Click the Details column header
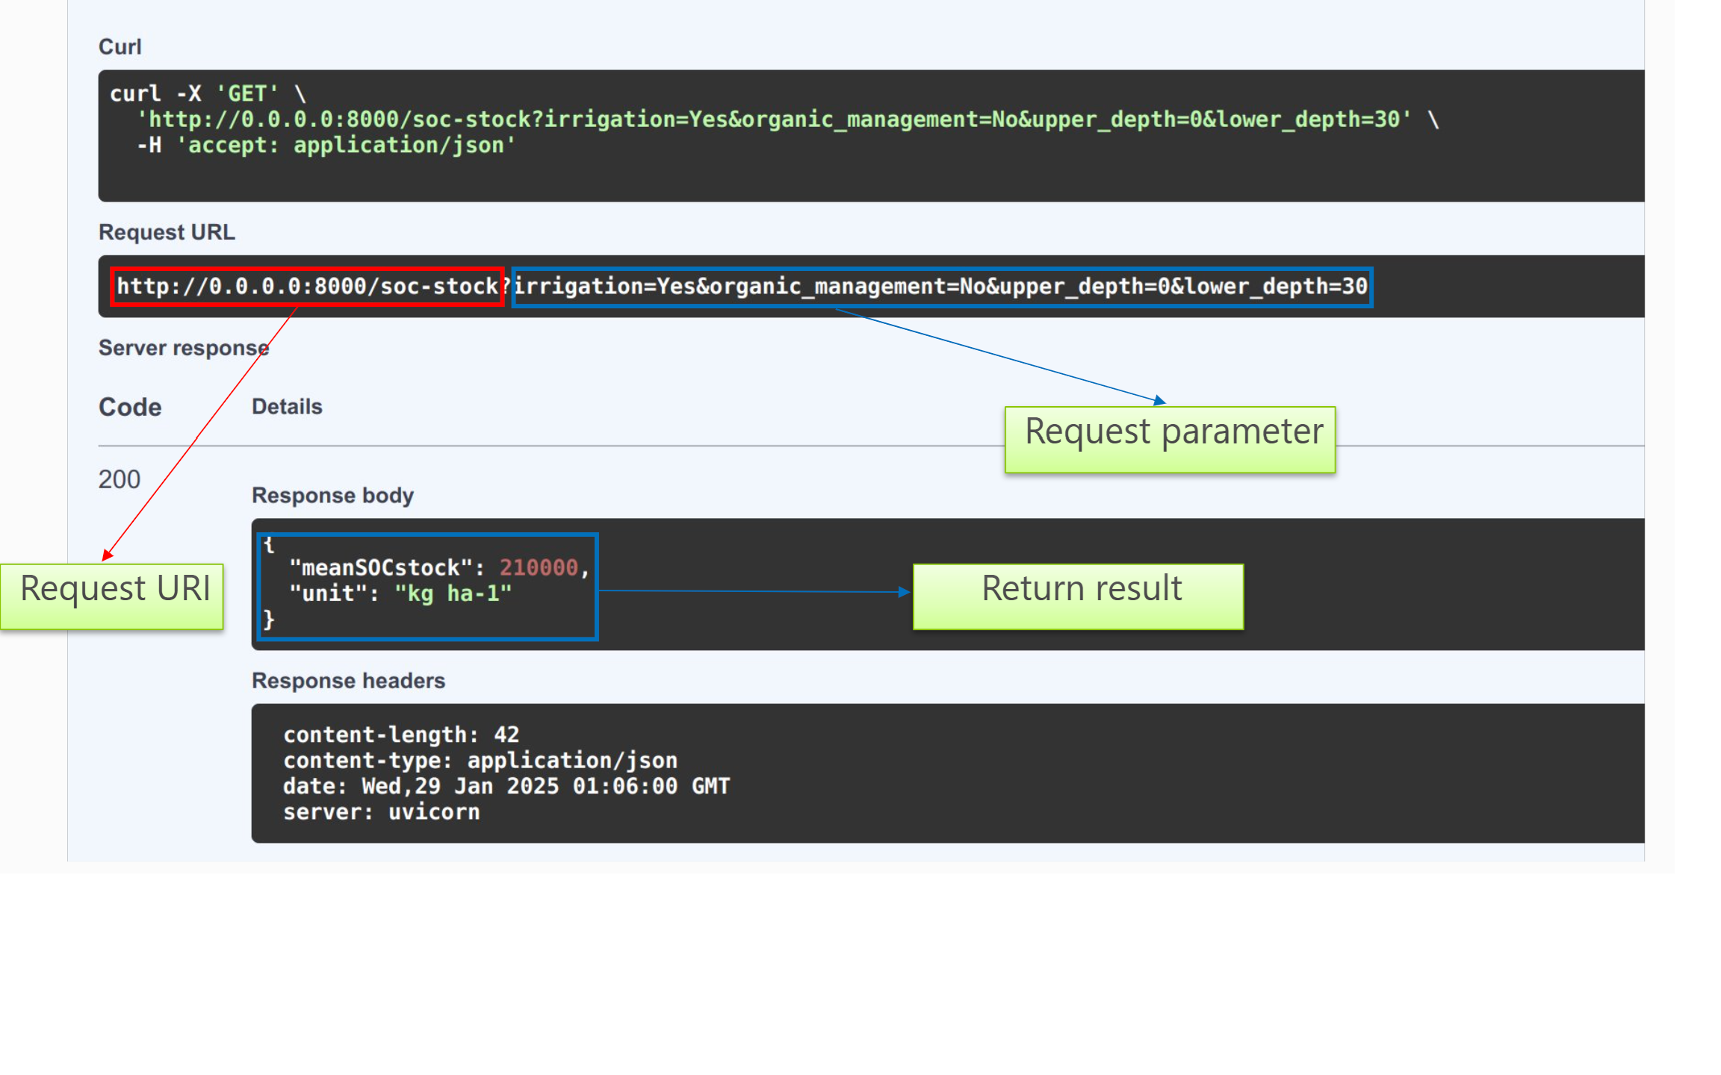The height and width of the screenshot is (1075, 1721). pyautogui.click(x=287, y=407)
